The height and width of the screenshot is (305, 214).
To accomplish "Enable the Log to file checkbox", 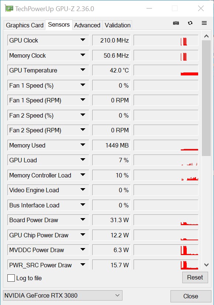I will (x=11, y=278).
